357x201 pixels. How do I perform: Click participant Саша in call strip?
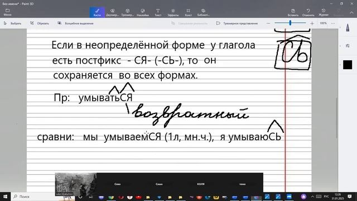click(x=159, y=184)
